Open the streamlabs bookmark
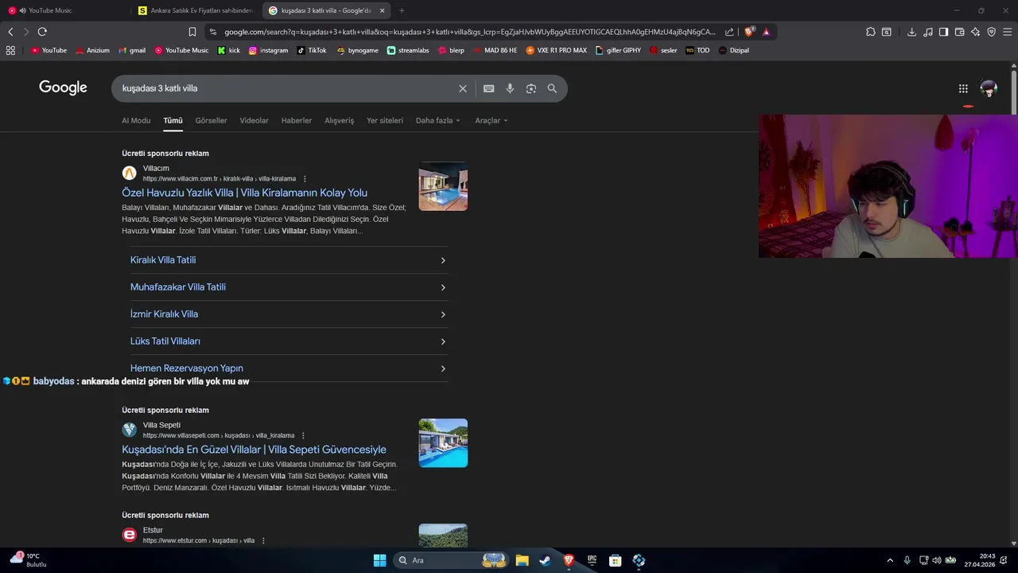Screen dimensions: 1018x573 tap(408, 50)
